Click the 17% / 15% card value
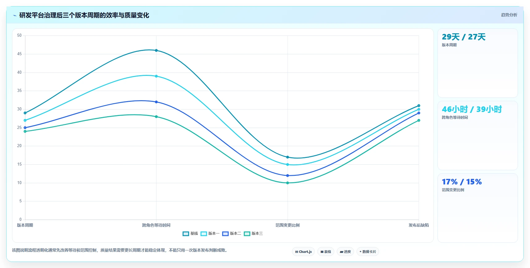Image resolution: width=530 pixels, height=268 pixels. point(462,182)
